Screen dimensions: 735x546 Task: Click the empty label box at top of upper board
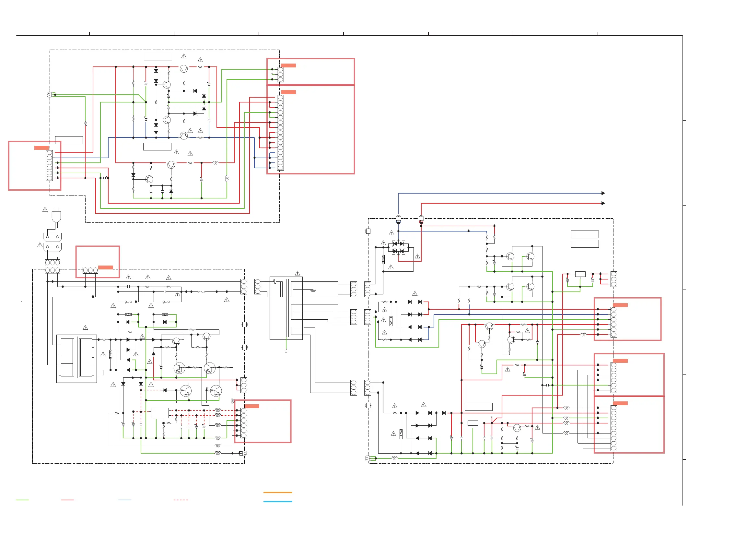coord(158,57)
